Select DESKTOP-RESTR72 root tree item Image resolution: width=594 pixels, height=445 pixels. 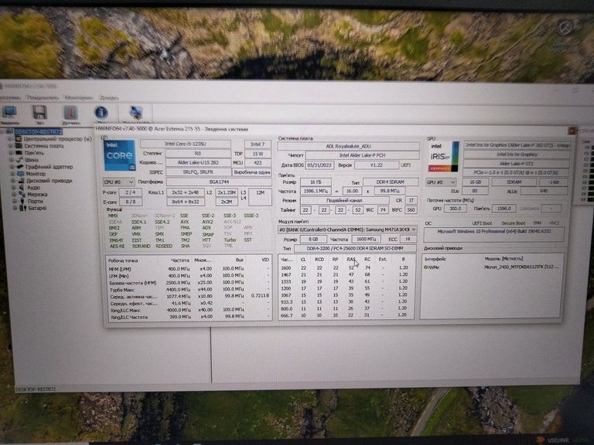(x=38, y=131)
